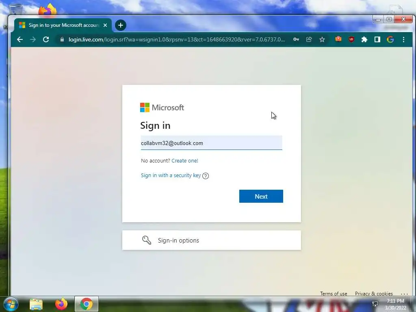Click the address bar URL

177,39
